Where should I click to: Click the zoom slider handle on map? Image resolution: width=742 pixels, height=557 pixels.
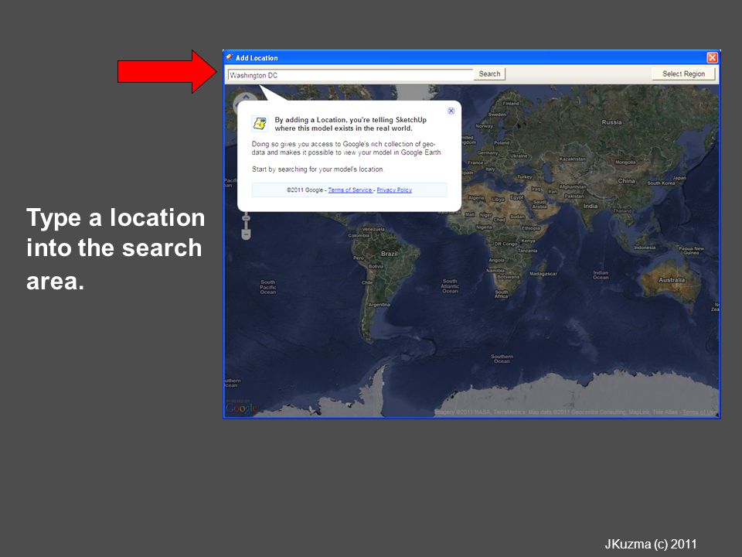[x=246, y=218]
